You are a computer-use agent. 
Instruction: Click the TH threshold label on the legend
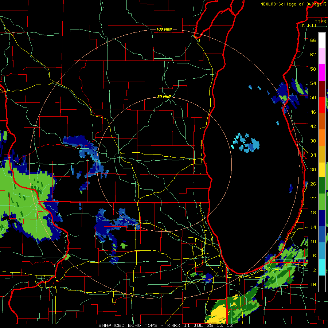[313, 285]
